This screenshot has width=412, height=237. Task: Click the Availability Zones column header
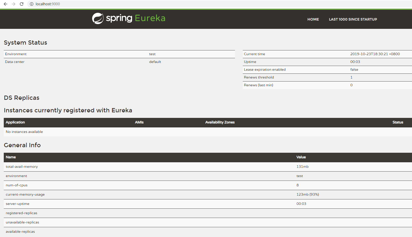point(220,122)
